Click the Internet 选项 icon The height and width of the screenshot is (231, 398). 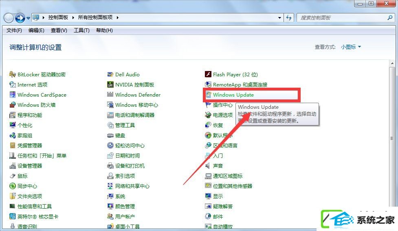[13, 84]
